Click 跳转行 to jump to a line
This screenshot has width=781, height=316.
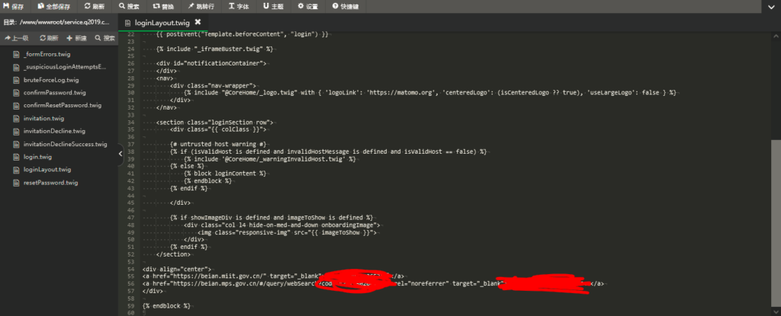point(201,6)
